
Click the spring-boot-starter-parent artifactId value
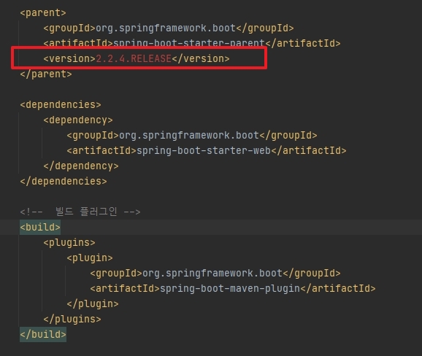click(x=189, y=43)
